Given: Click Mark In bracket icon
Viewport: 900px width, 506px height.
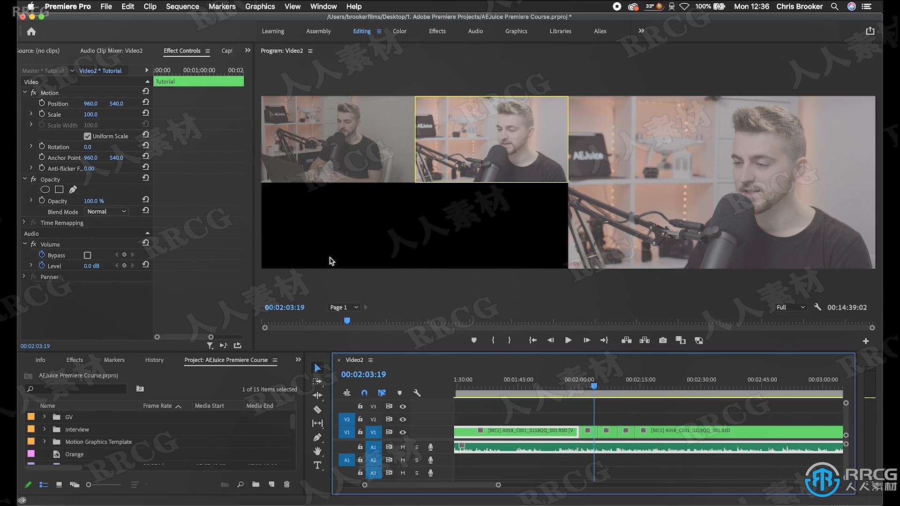Looking at the screenshot, I should coord(493,341).
